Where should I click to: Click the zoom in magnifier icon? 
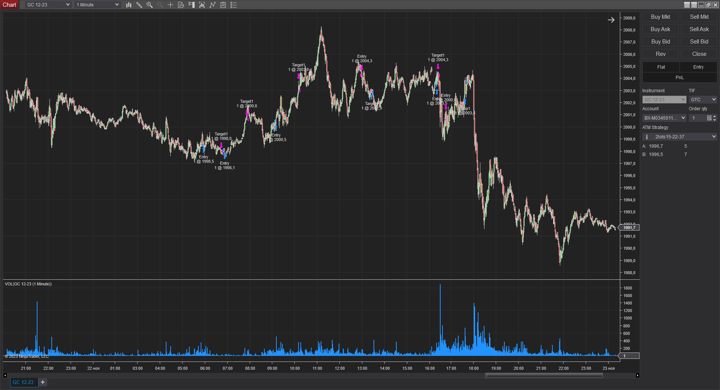click(x=150, y=5)
